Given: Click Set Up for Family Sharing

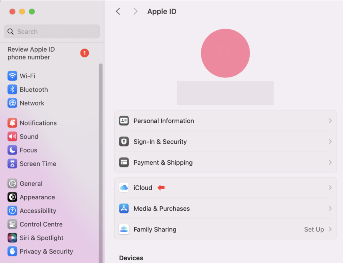Looking at the screenshot, I should click(314, 229).
